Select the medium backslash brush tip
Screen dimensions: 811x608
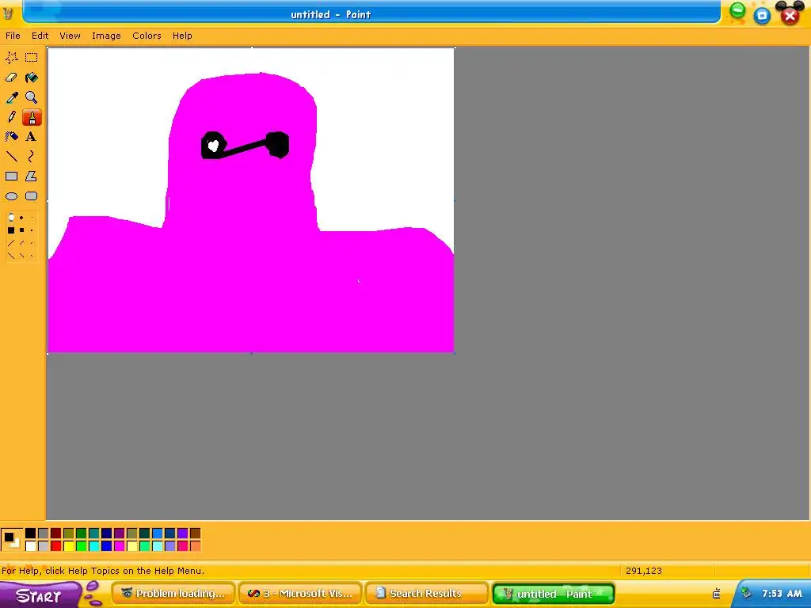coord(21,256)
